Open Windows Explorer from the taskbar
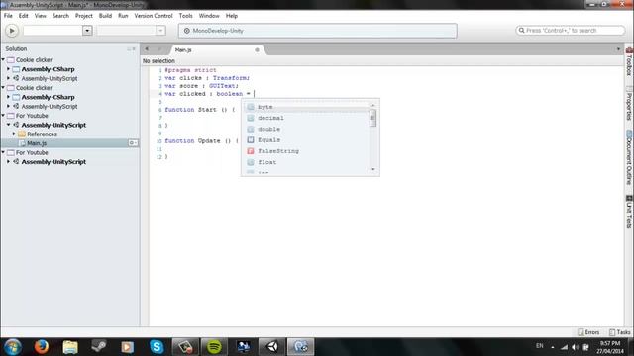The image size is (634, 356). pos(70,347)
